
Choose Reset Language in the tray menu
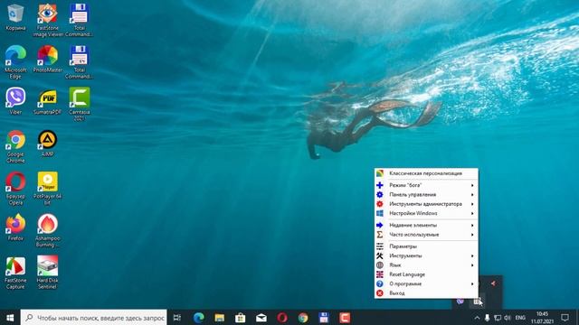click(x=426, y=274)
